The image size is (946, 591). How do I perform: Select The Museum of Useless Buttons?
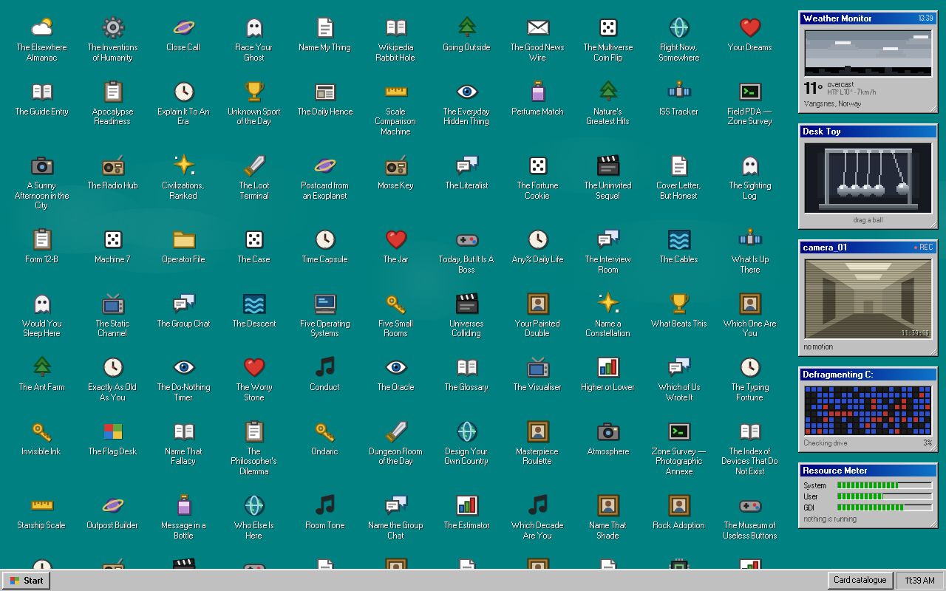750,506
